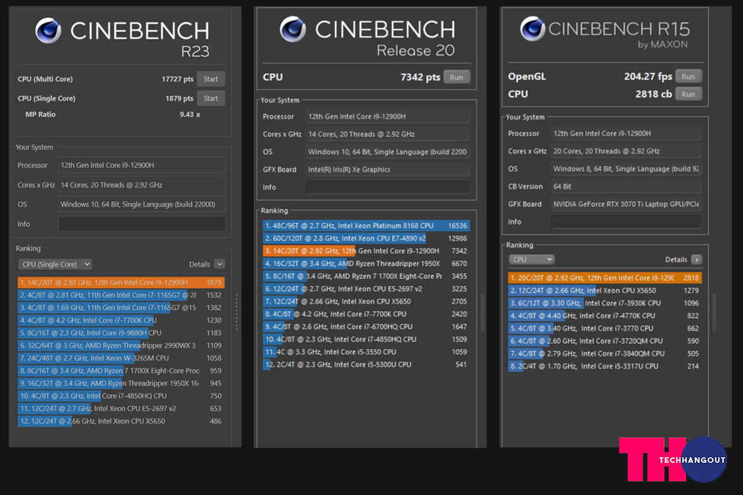
Task: Select the OS field in Cinebench Release 20
Action: pos(388,152)
